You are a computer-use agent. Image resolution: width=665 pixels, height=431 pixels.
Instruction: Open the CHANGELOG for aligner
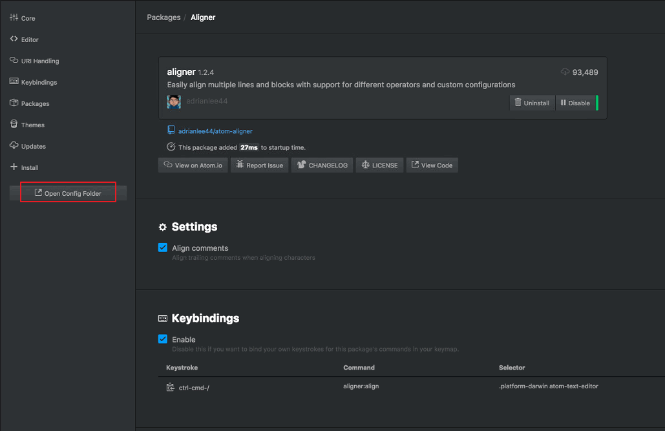322,165
